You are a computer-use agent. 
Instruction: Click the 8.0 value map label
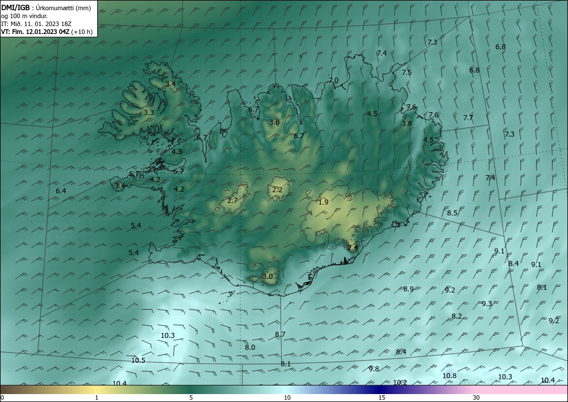pos(250,348)
